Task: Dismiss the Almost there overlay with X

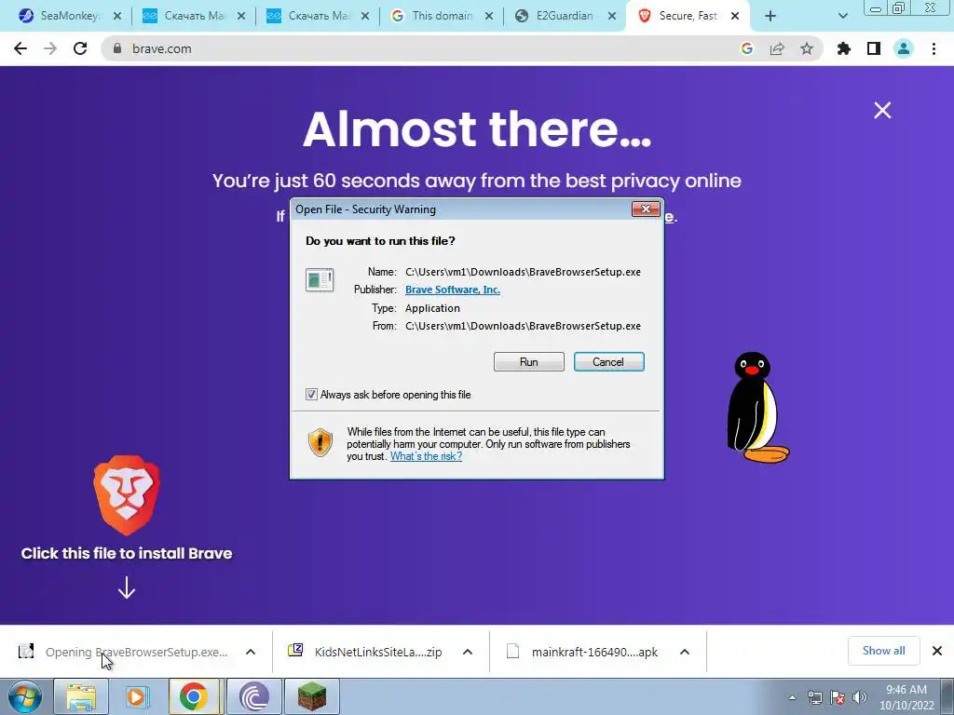Action: pos(882,110)
